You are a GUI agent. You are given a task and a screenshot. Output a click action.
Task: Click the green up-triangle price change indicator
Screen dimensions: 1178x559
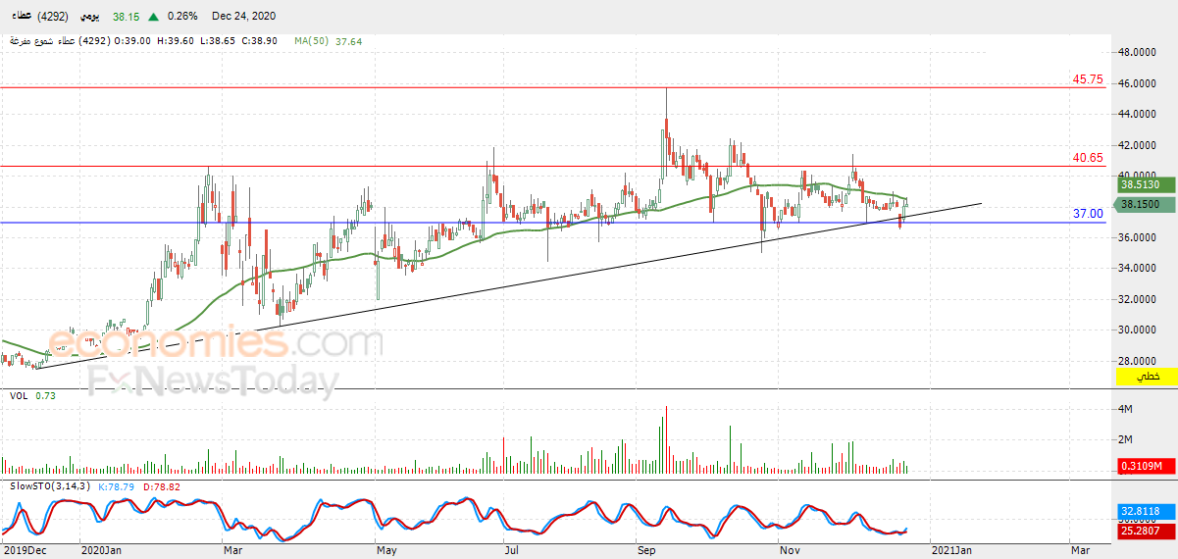coord(154,17)
